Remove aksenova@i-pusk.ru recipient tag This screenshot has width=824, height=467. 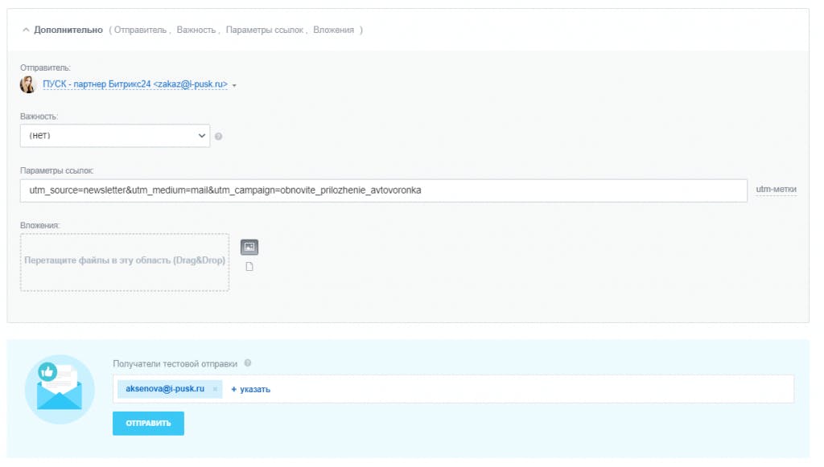pos(215,389)
